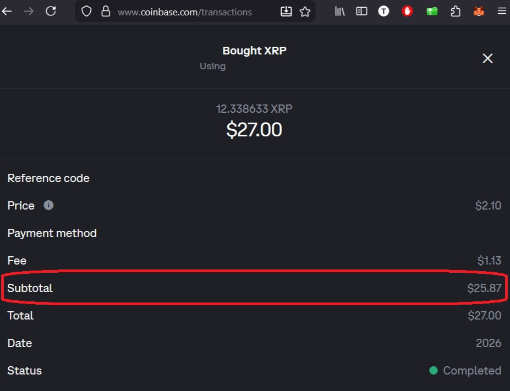Click the red hand blocker extension icon

point(407,11)
